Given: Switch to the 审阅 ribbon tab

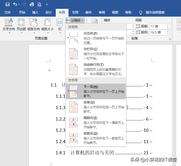Looking at the screenshot, I should pyautogui.click(x=102, y=12).
